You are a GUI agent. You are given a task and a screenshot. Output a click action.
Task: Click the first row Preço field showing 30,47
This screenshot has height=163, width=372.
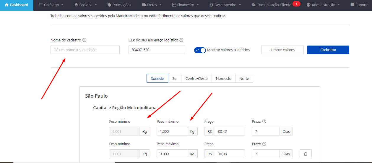[x=230, y=131]
